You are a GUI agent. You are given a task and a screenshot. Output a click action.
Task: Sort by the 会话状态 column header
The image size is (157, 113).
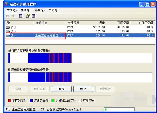click(49, 23)
